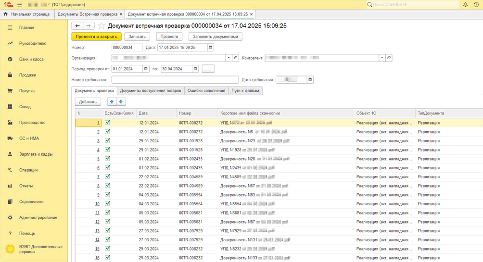Screen dimensions: 483x262
Task: Toggle ЕстьСканКопия checkbox in row 1
Action: click(x=108, y=123)
